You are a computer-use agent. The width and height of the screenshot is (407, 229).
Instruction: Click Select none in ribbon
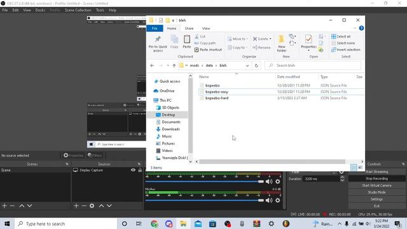343,43
